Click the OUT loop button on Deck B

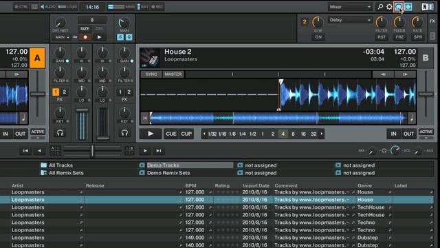pos(408,134)
